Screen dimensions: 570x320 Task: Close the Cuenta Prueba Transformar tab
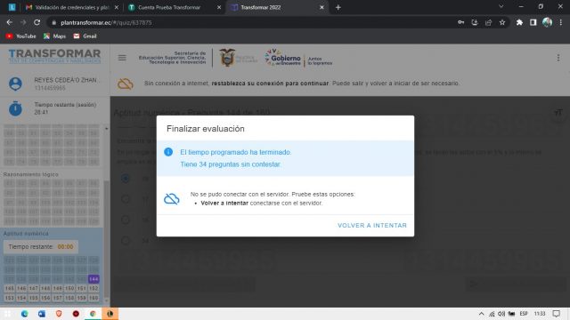219,7
